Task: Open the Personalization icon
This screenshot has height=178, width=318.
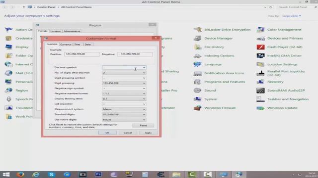Action: [8, 82]
